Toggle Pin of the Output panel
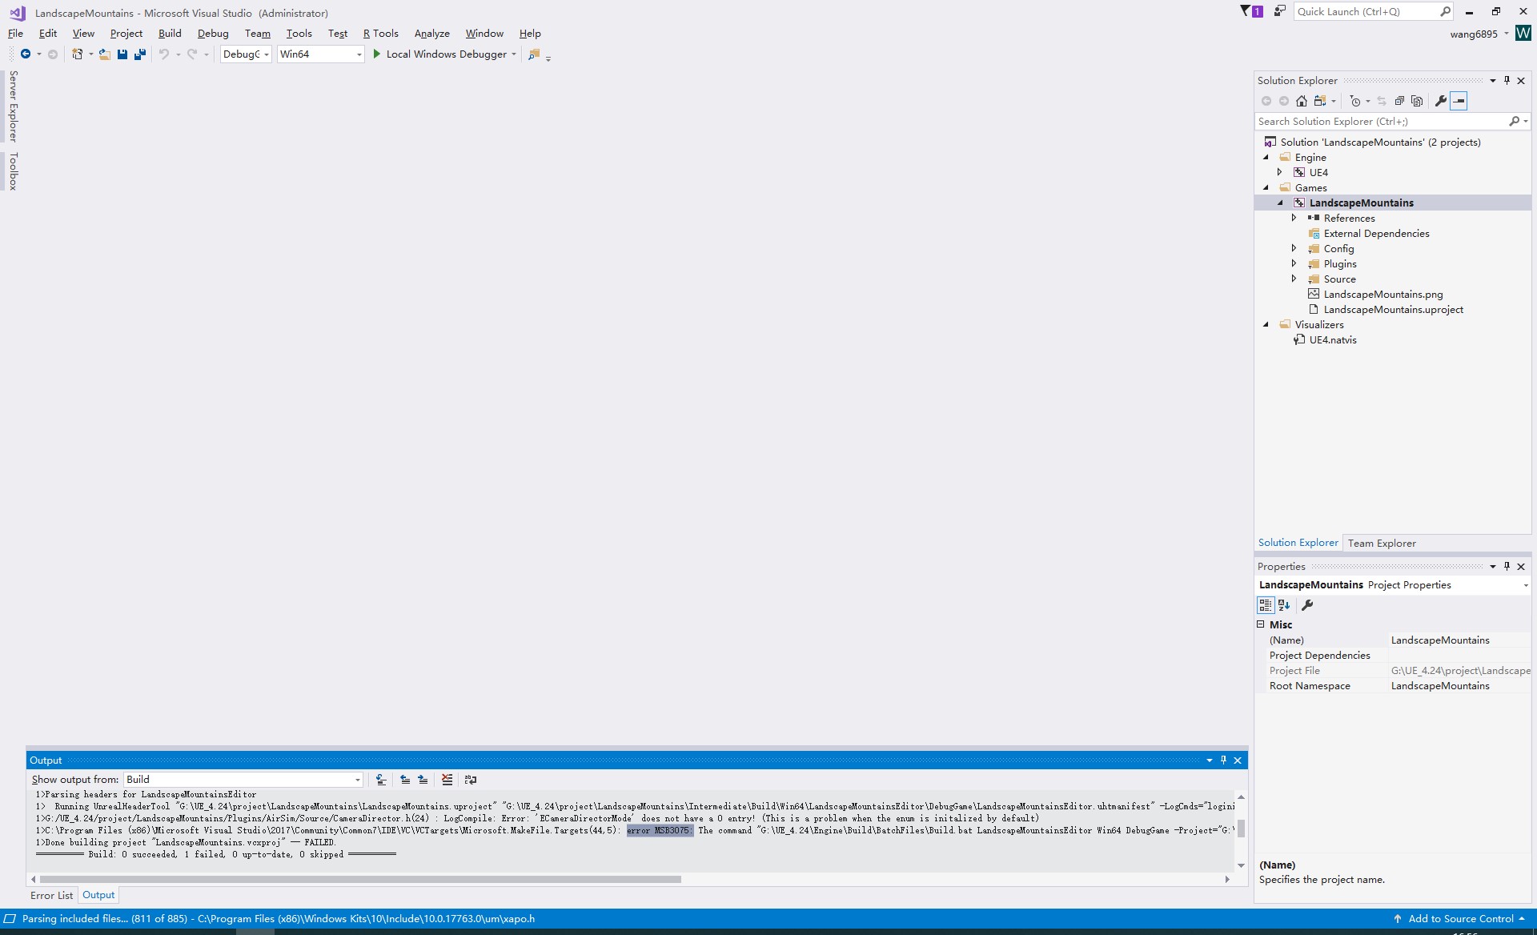The image size is (1537, 935). coord(1223,760)
